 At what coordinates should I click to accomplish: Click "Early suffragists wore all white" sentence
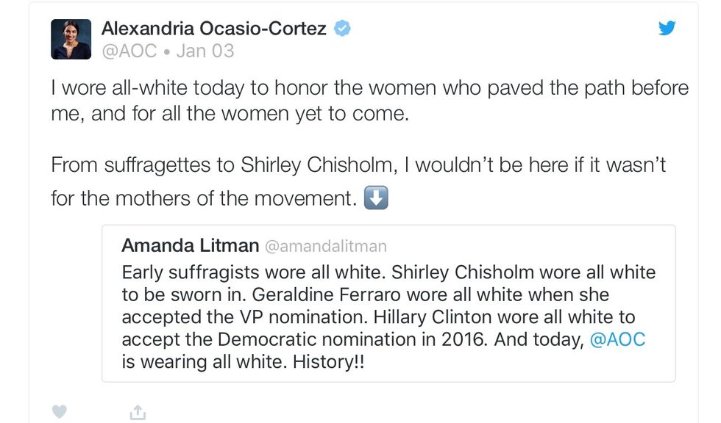coord(252,272)
